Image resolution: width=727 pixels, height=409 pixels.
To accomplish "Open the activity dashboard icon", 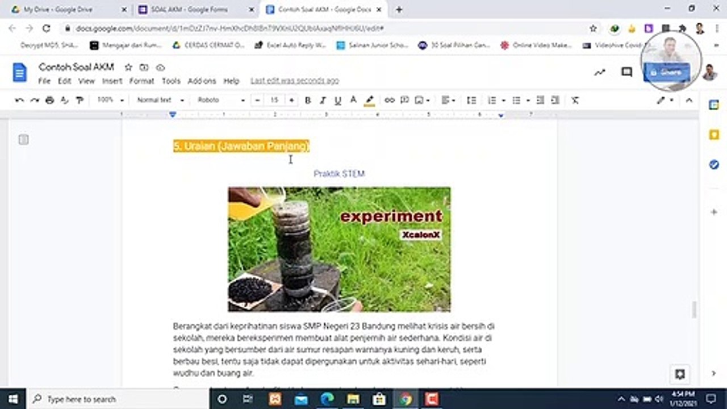I will click(600, 72).
